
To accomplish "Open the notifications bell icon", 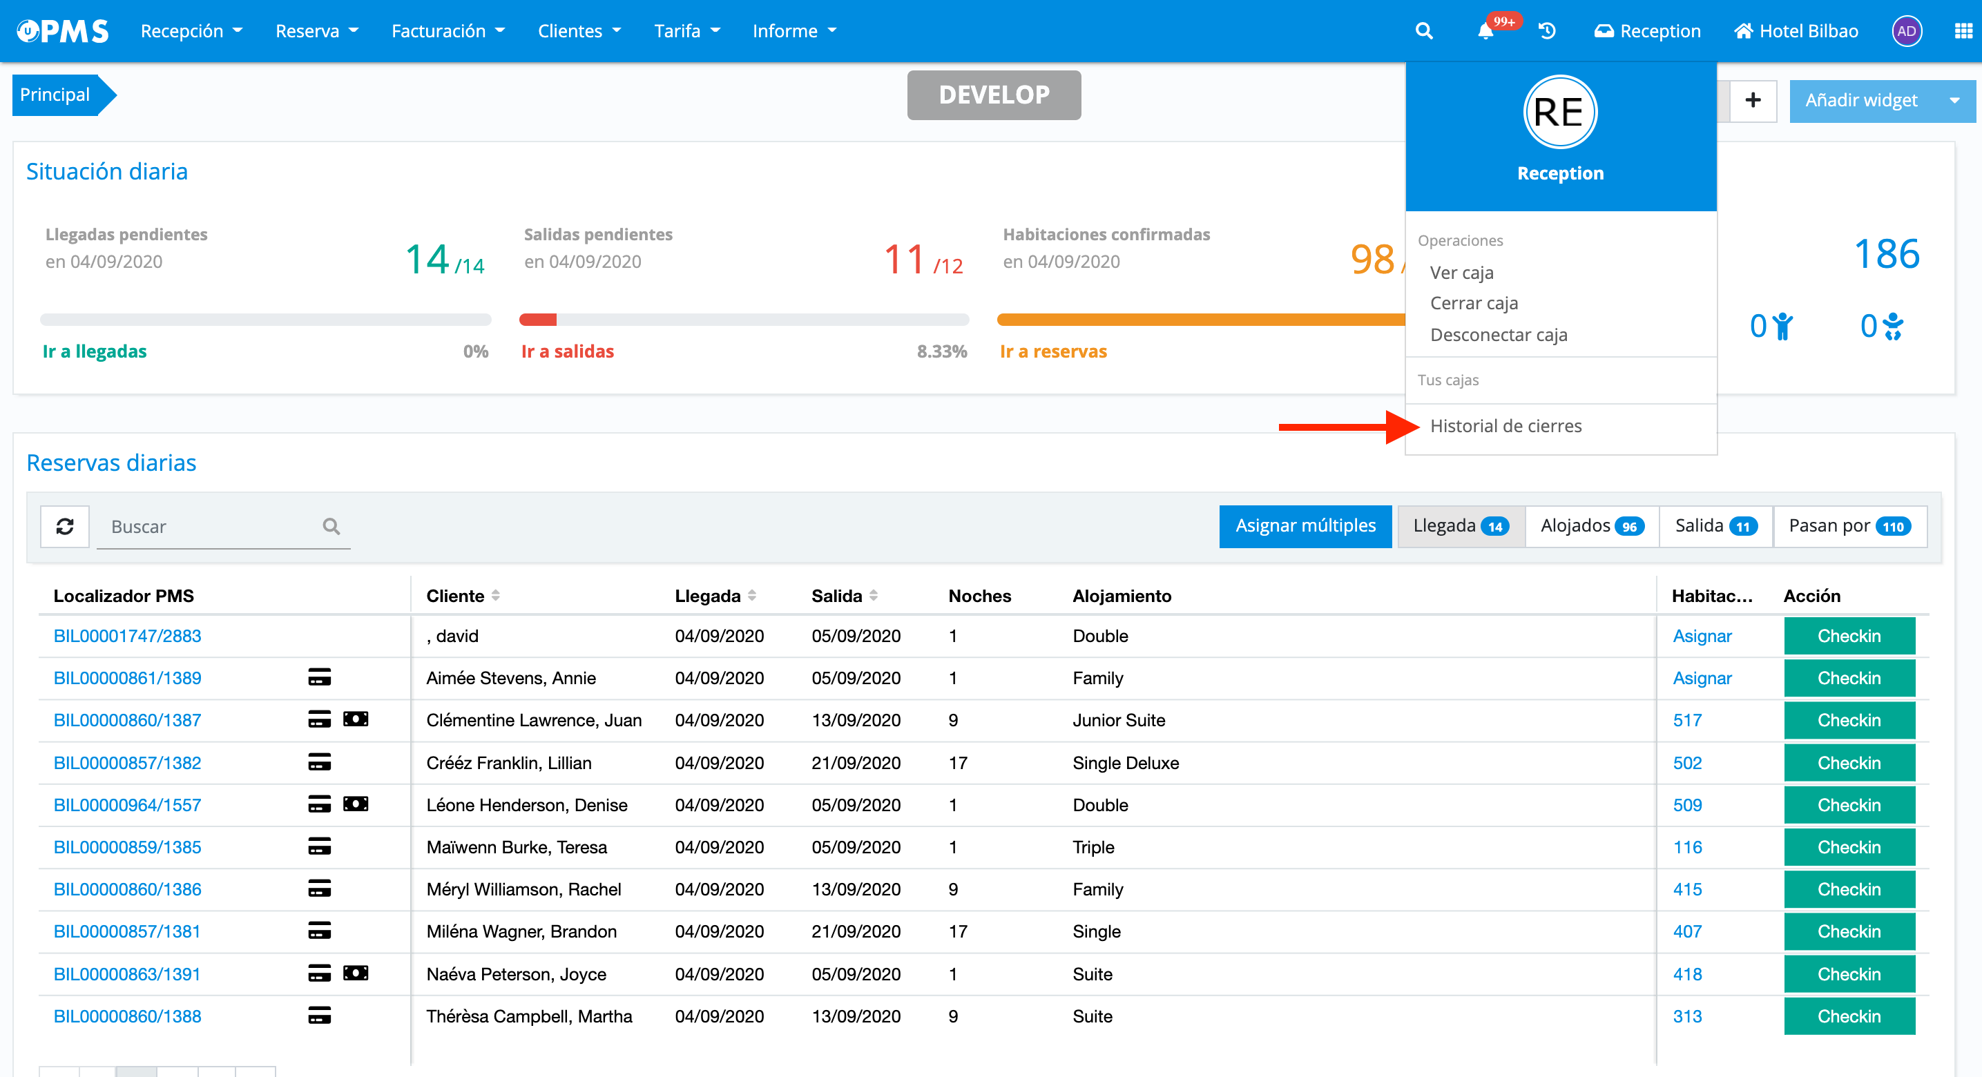I will (x=1485, y=31).
